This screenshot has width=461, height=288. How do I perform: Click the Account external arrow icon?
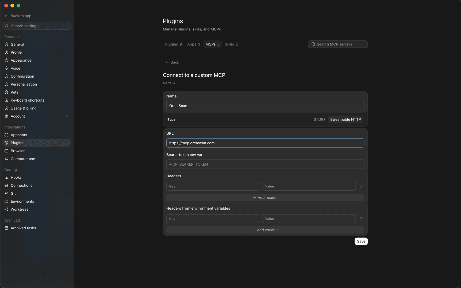click(67, 116)
